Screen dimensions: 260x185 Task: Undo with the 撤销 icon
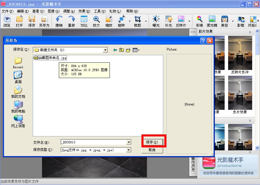point(59,21)
